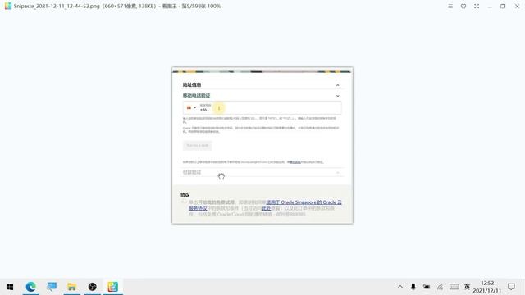Click the greyed-out button below phone field
The width and height of the screenshot is (525, 295).
tap(197, 146)
